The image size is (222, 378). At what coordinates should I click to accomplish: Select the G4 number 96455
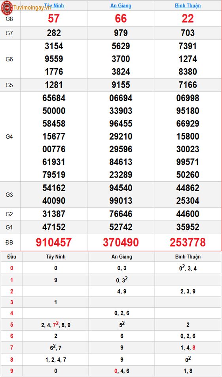pyautogui.click(x=121, y=124)
